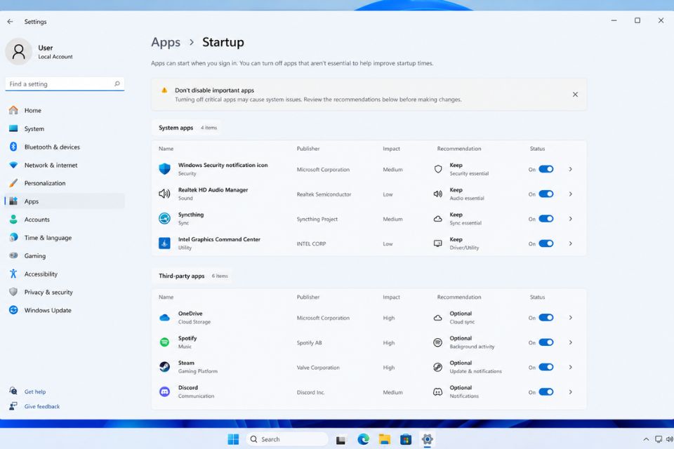The width and height of the screenshot is (674, 449).
Task: Turn off OneDrive startup toggle
Action: pos(546,318)
